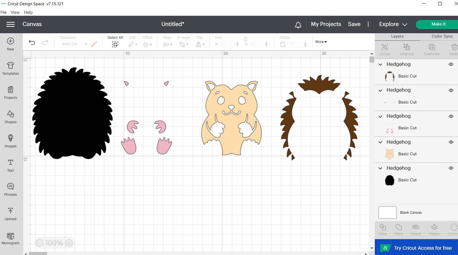The width and height of the screenshot is (458, 255).
Task: Open the View menu
Action: pos(15,12)
